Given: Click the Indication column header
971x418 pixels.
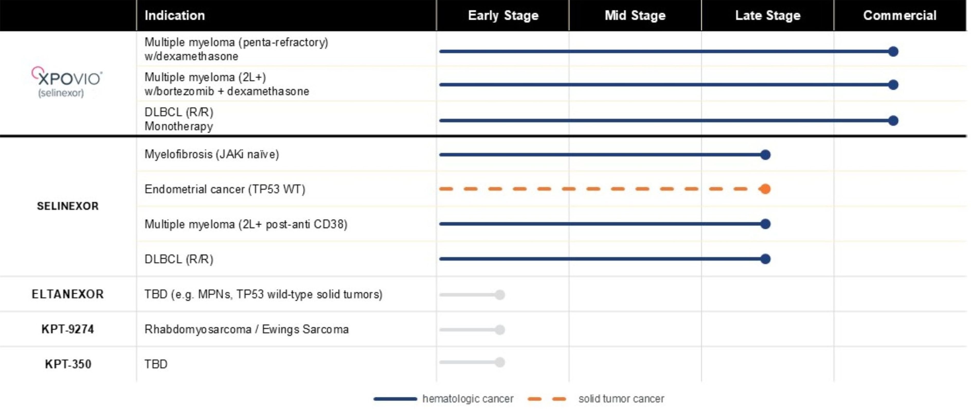Looking at the screenshot, I should click(175, 15).
